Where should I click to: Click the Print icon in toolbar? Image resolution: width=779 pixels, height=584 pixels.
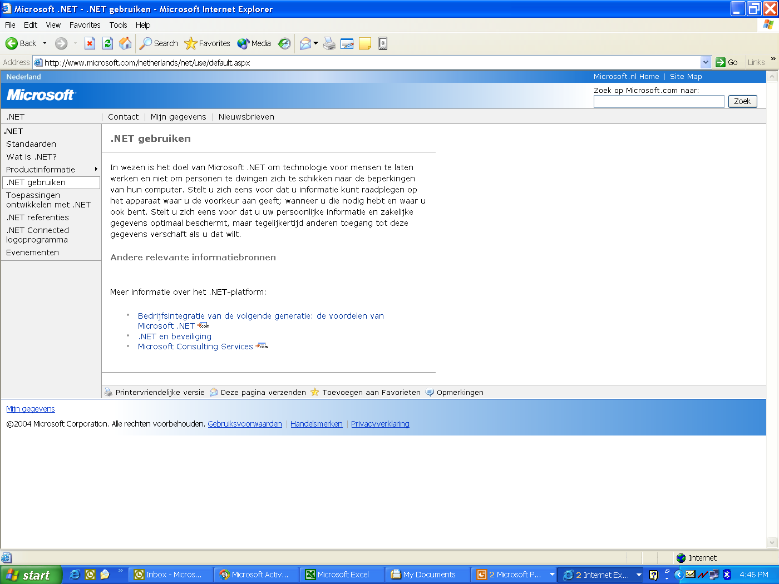(329, 43)
